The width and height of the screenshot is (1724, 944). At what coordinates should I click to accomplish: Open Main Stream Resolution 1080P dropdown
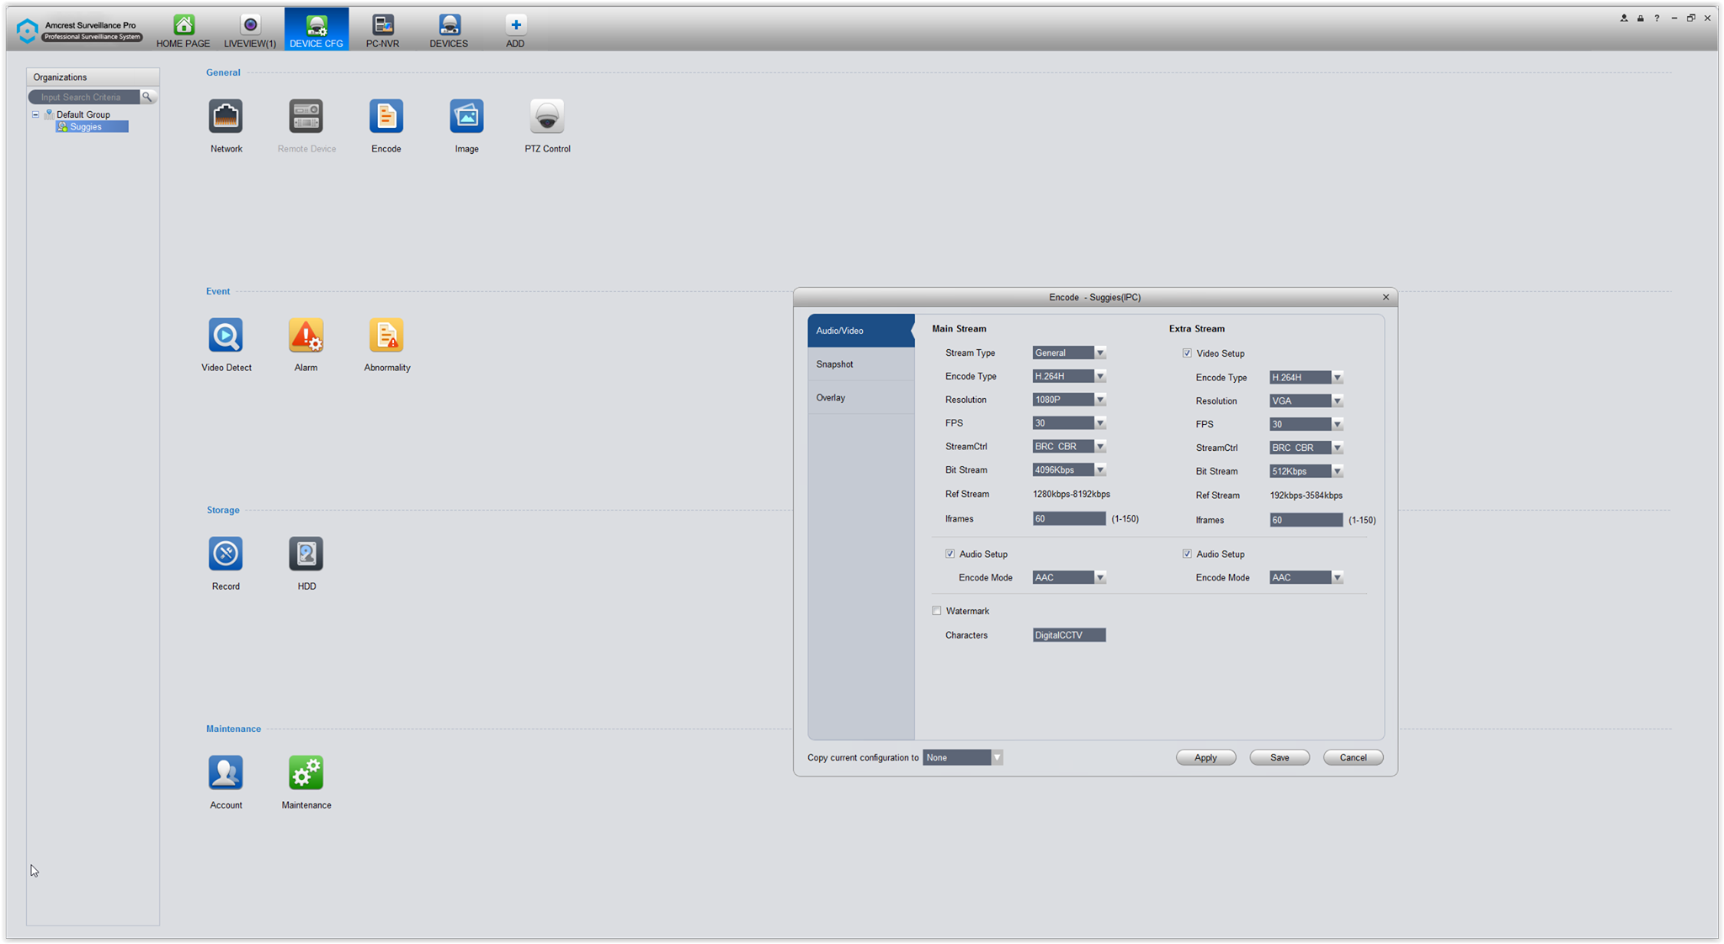pyautogui.click(x=1069, y=400)
